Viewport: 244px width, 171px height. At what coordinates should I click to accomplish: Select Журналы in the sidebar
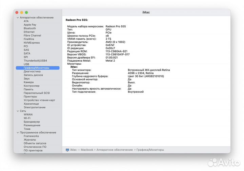click(x=30, y=140)
